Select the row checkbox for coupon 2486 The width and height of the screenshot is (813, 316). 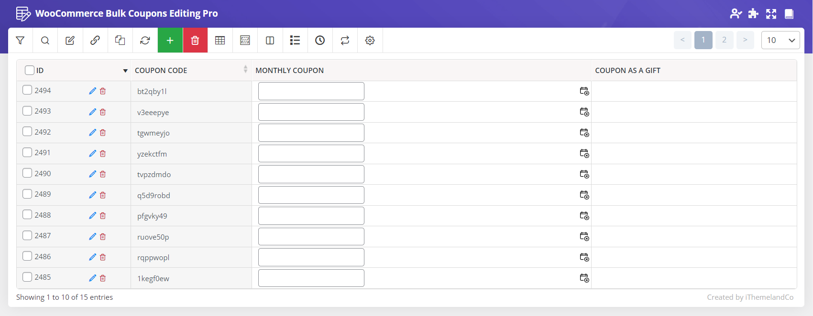(x=27, y=256)
